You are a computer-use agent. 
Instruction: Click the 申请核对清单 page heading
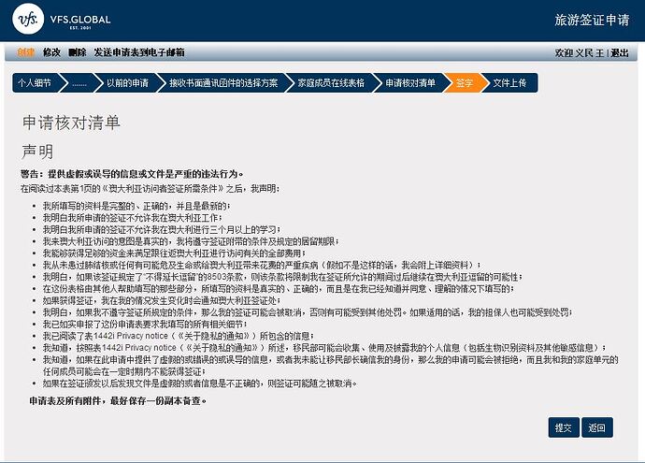[x=71, y=123]
